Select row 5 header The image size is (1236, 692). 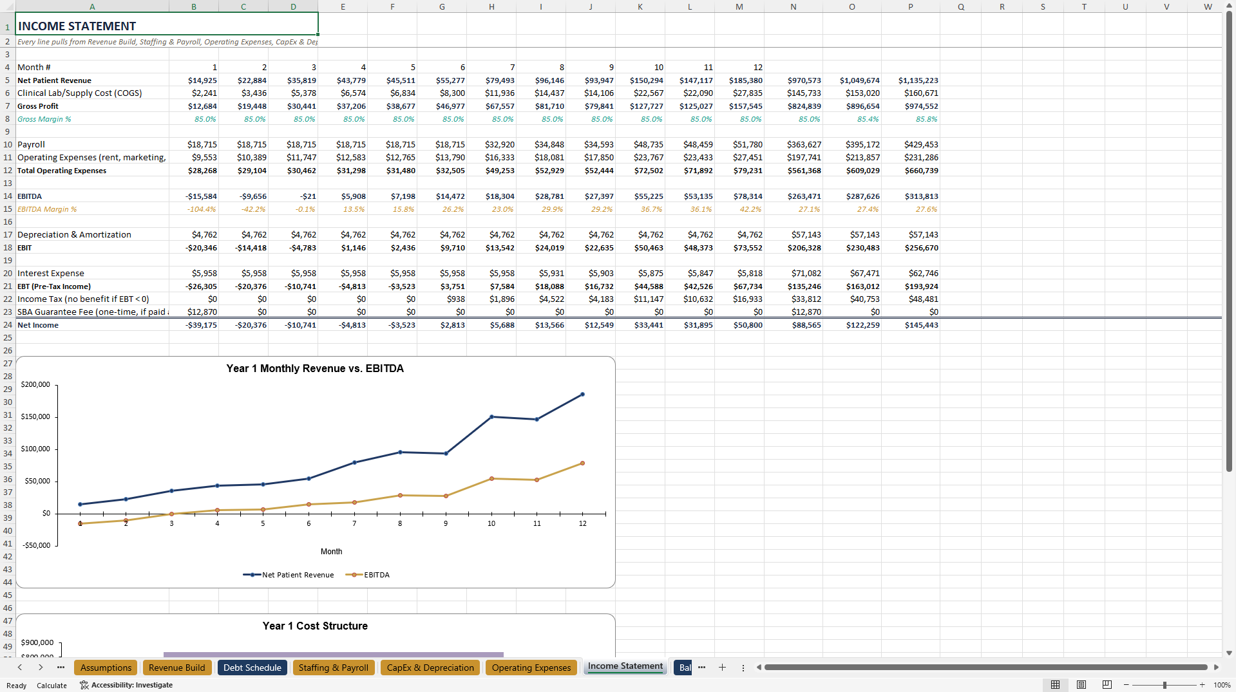8,80
